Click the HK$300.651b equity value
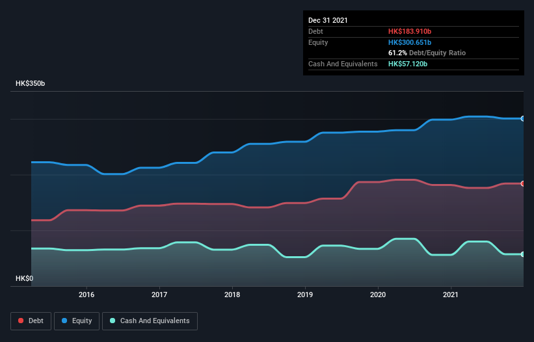 [410, 42]
